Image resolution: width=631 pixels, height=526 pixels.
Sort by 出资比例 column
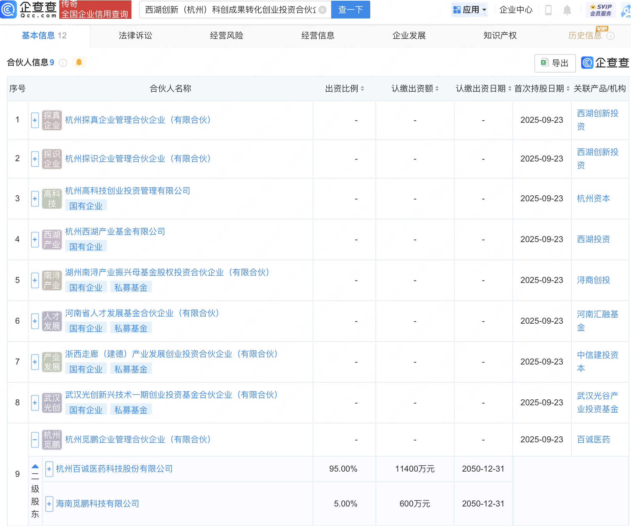pos(362,89)
